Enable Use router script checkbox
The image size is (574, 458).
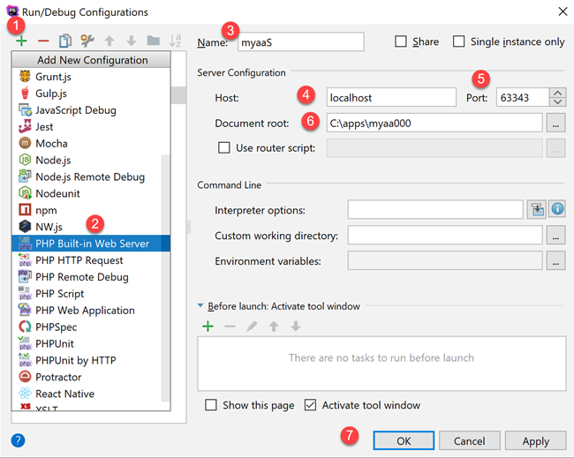pos(224,147)
